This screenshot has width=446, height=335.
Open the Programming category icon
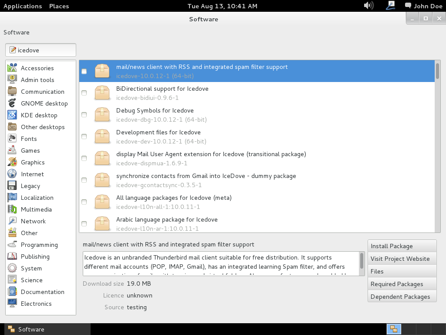pos(12,244)
